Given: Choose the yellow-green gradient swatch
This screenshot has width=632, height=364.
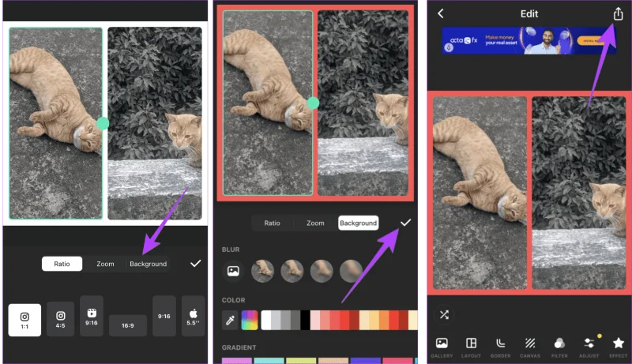Looking at the screenshot, I should [x=301, y=360].
